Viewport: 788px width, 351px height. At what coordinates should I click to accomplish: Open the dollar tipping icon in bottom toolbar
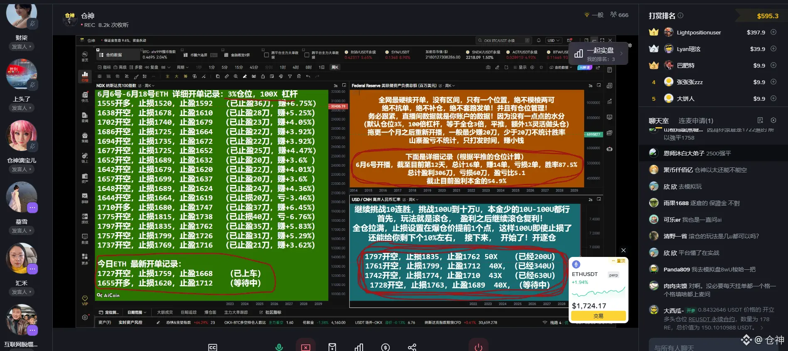click(x=385, y=347)
